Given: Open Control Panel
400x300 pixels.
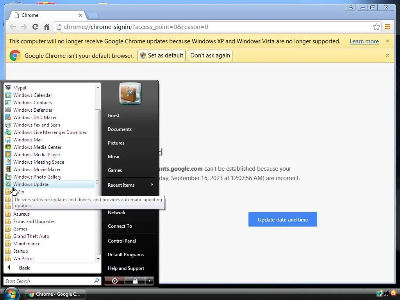Looking at the screenshot, I should (122, 241).
